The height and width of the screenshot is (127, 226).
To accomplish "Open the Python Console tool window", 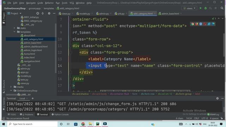I will [x=60, y=114].
